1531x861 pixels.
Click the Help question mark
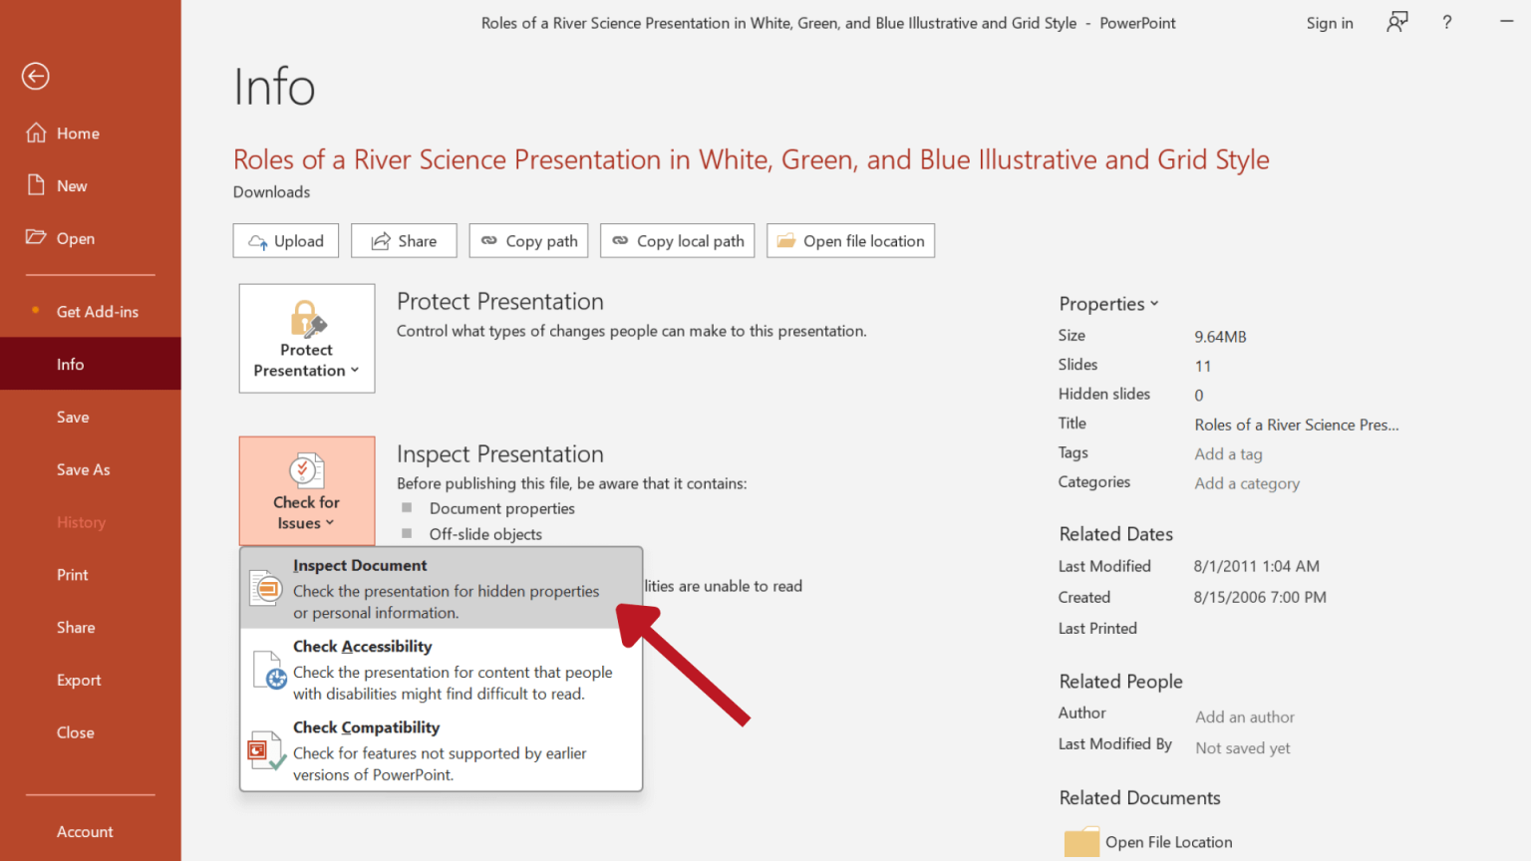1446,22
